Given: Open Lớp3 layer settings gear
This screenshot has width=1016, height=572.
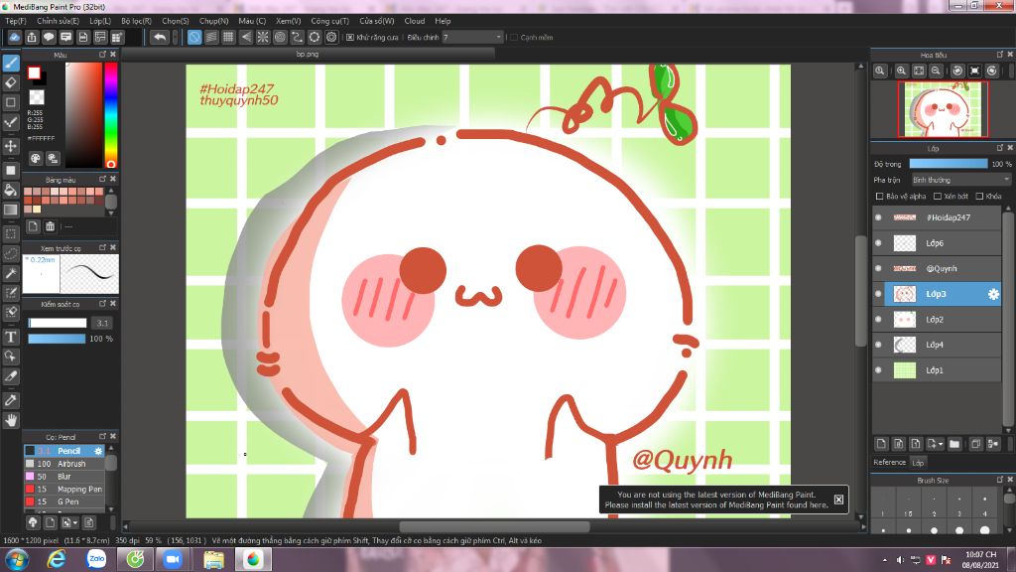Looking at the screenshot, I should pos(993,294).
